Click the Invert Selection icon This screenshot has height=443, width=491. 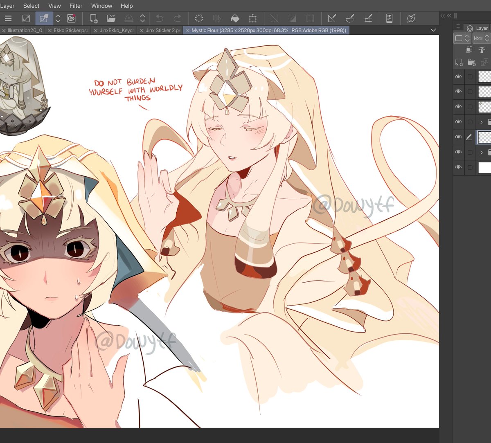(x=293, y=18)
